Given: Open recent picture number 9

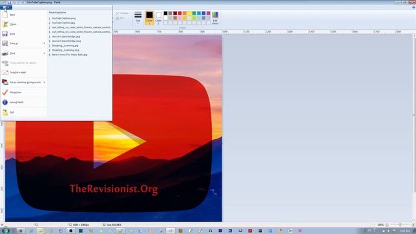Looking at the screenshot, I should coord(79,55).
